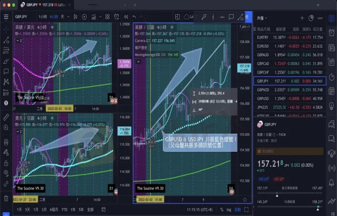337x216 pixels.
Task: Switch to the 4小時 timeframe
Action: 54,16
